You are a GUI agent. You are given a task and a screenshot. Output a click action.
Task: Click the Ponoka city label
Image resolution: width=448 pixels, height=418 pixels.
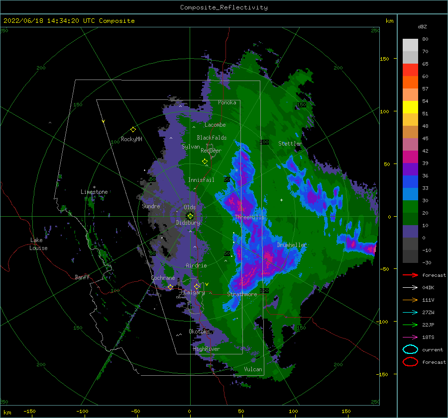(227, 102)
